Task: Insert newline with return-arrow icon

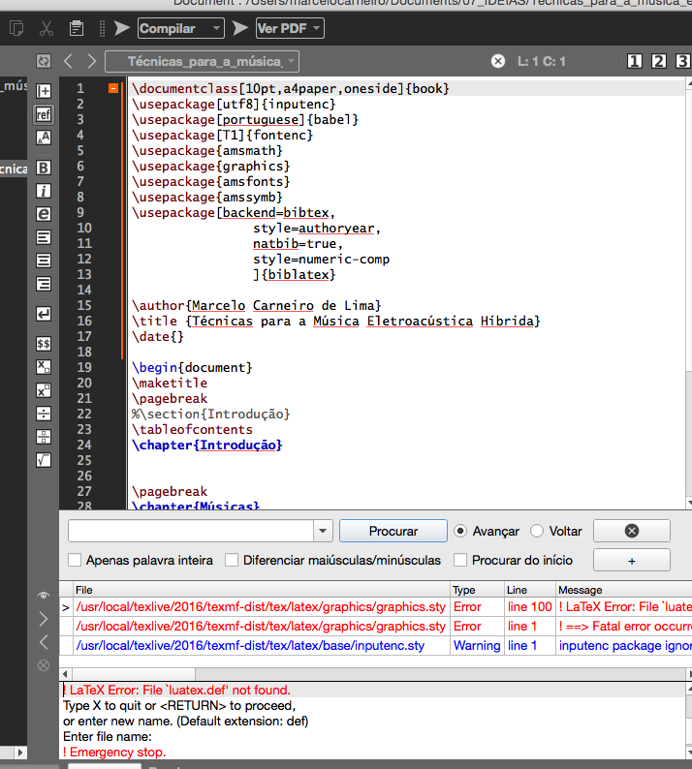Action: point(44,314)
